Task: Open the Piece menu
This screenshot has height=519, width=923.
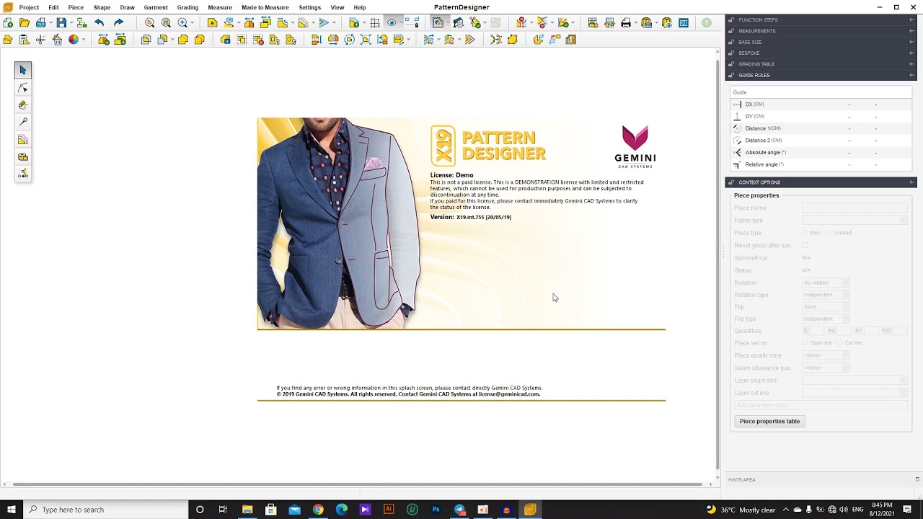Action: click(x=76, y=7)
